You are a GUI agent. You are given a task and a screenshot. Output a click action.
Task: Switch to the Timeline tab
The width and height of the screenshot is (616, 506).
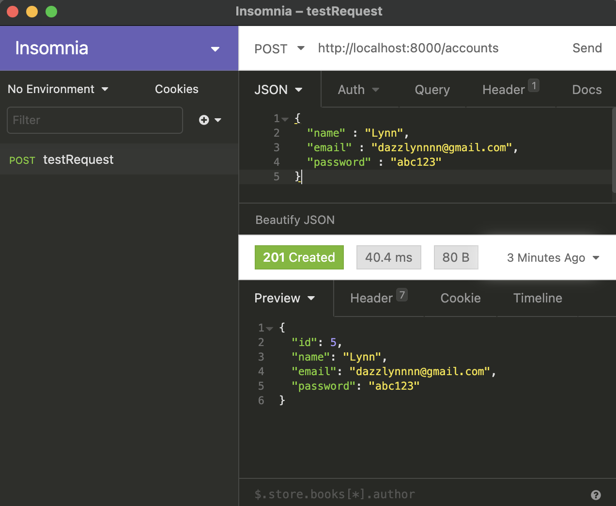pyautogui.click(x=538, y=298)
